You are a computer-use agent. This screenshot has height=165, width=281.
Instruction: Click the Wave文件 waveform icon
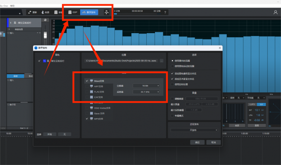coord(91,81)
